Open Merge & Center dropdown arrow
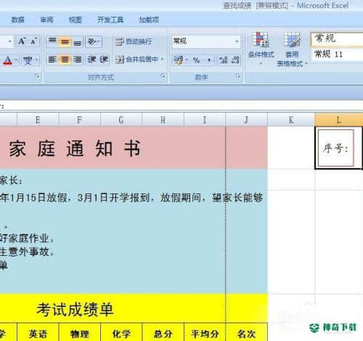The width and height of the screenshot is (363, 341). click(x=162, y=60)
